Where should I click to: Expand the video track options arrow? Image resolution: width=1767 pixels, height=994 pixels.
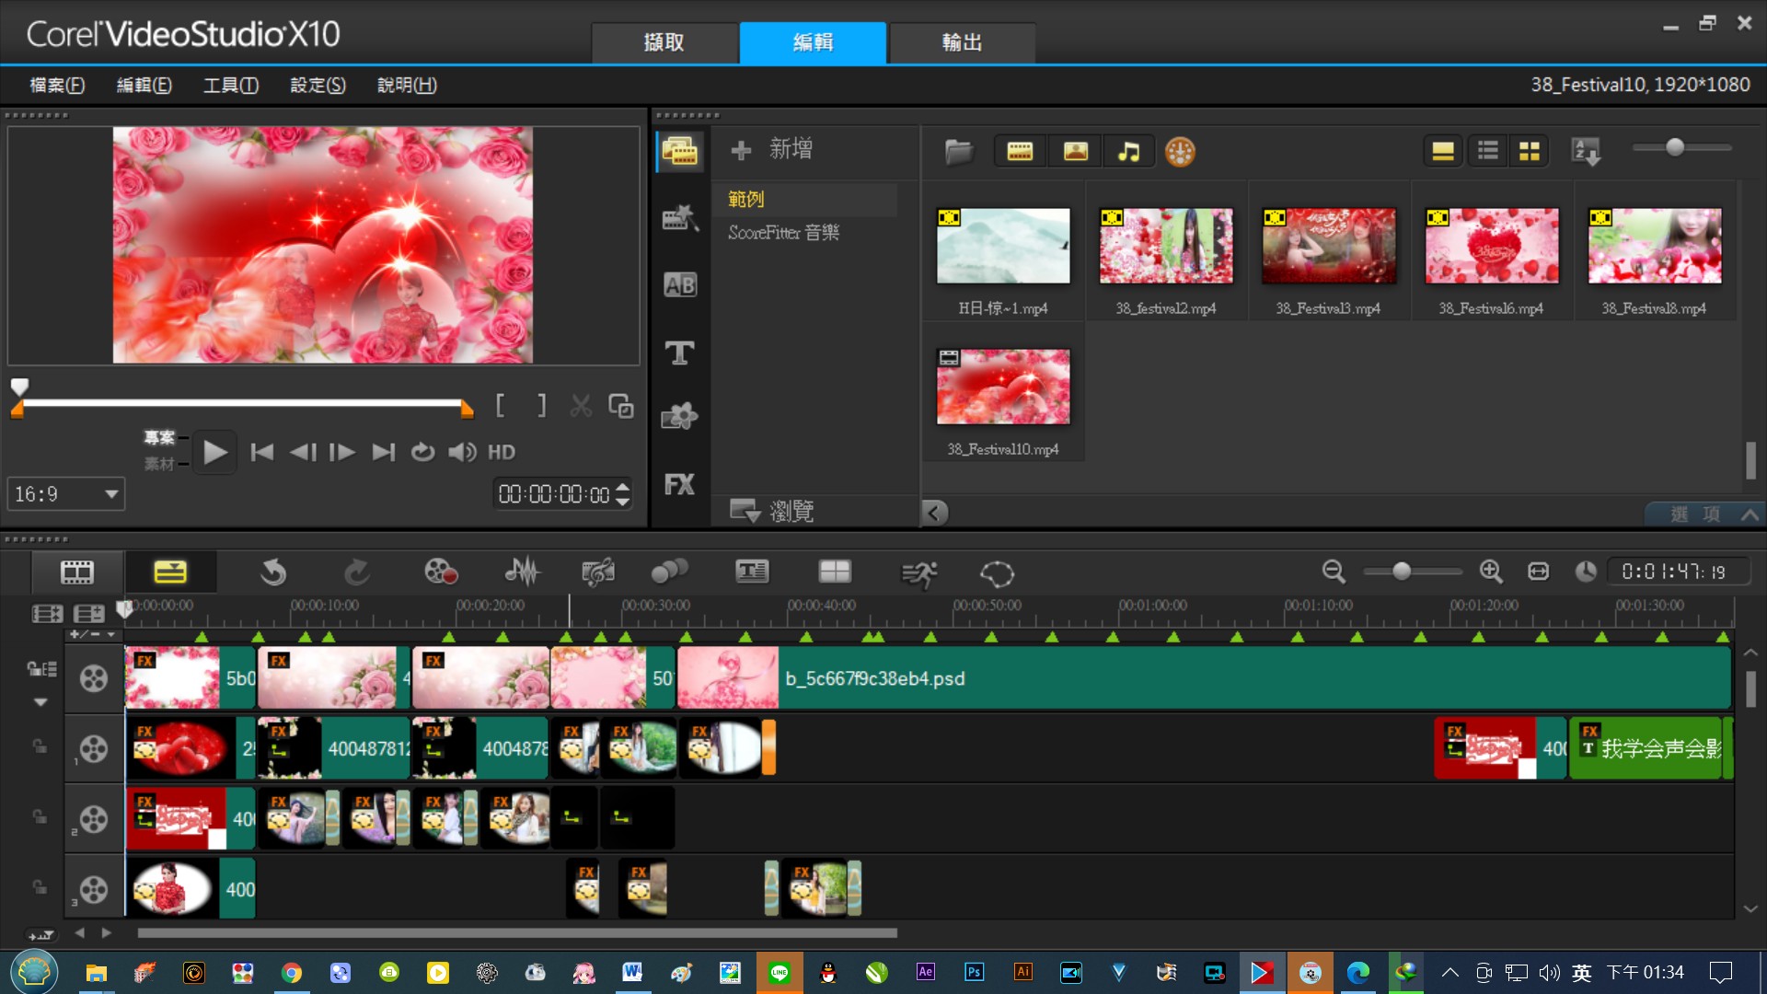[40, 702]
